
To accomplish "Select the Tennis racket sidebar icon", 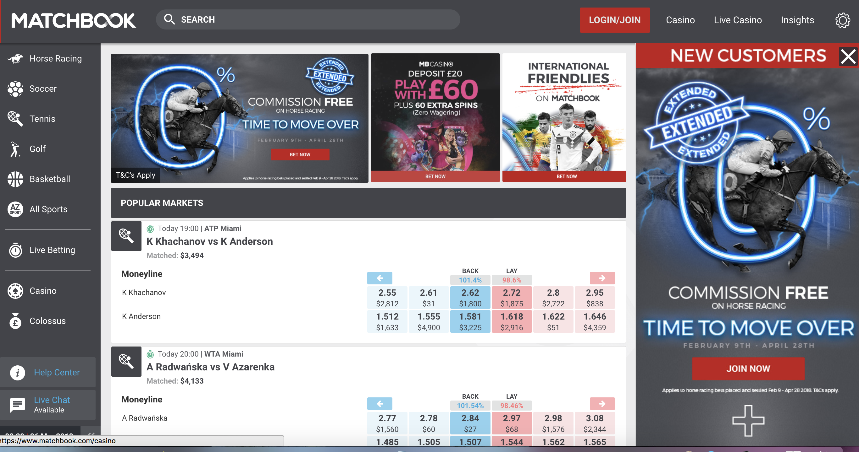I will pos(15,119).
